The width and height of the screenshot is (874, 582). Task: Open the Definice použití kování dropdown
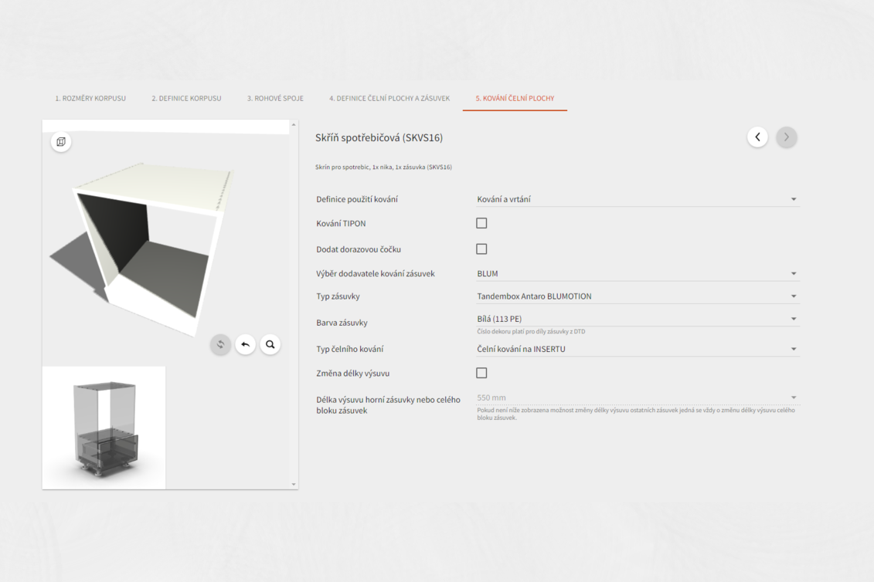point(637,199)
